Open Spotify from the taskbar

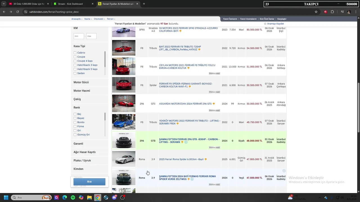pos(73,198)
